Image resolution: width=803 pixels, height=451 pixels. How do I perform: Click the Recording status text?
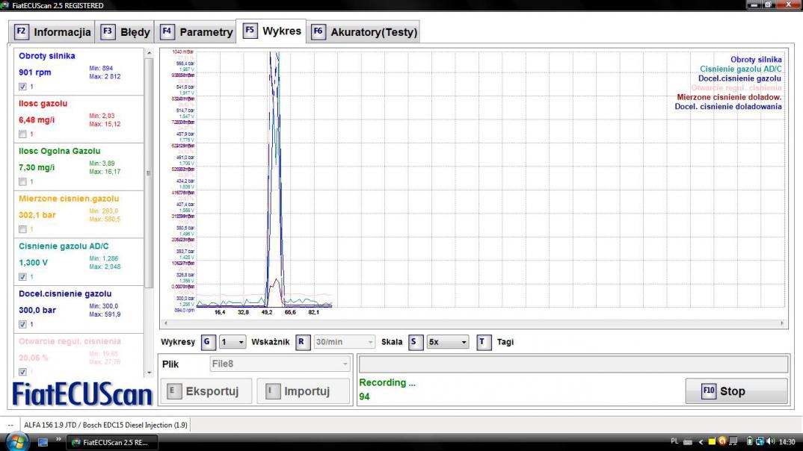point(387,382)
